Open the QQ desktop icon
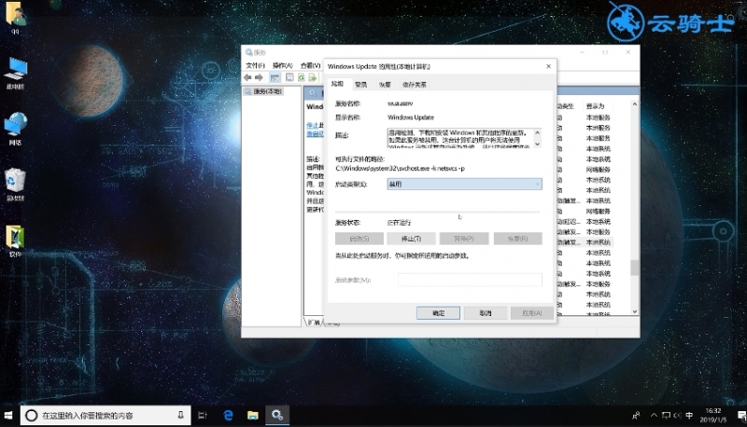This screenshot has height=427, width=747. [15, 18]
